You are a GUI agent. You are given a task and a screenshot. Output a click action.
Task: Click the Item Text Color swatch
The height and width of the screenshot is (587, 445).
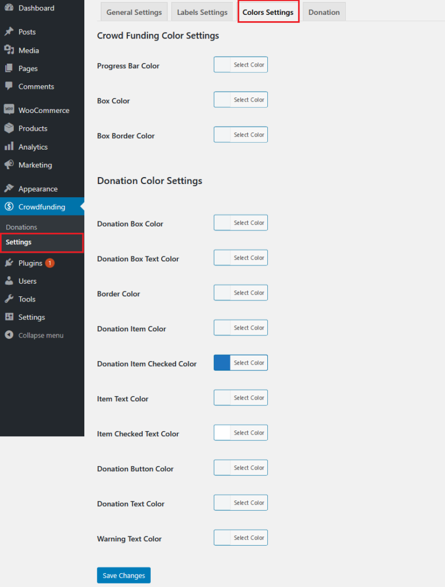tap(222, 398)
